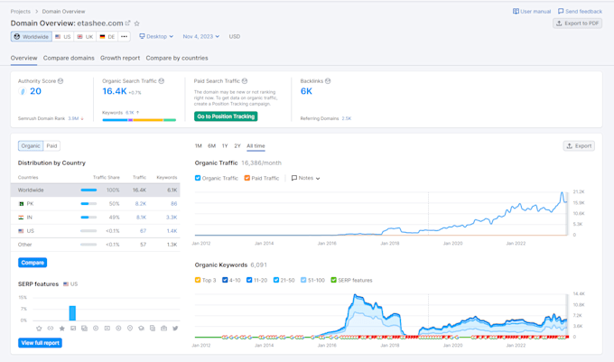Click Paid Search Traffic info icon

(245, 81)
